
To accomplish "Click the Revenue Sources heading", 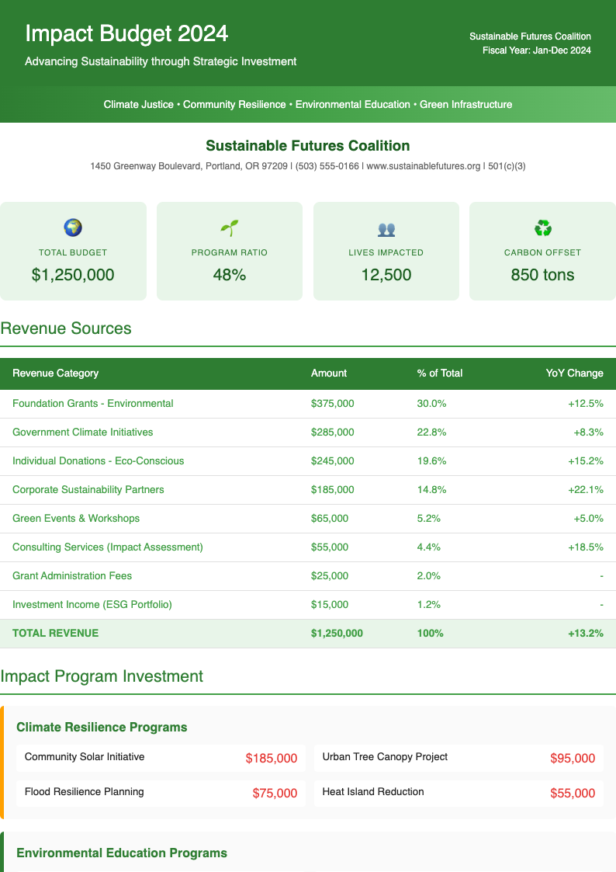I will click(65, 328).
